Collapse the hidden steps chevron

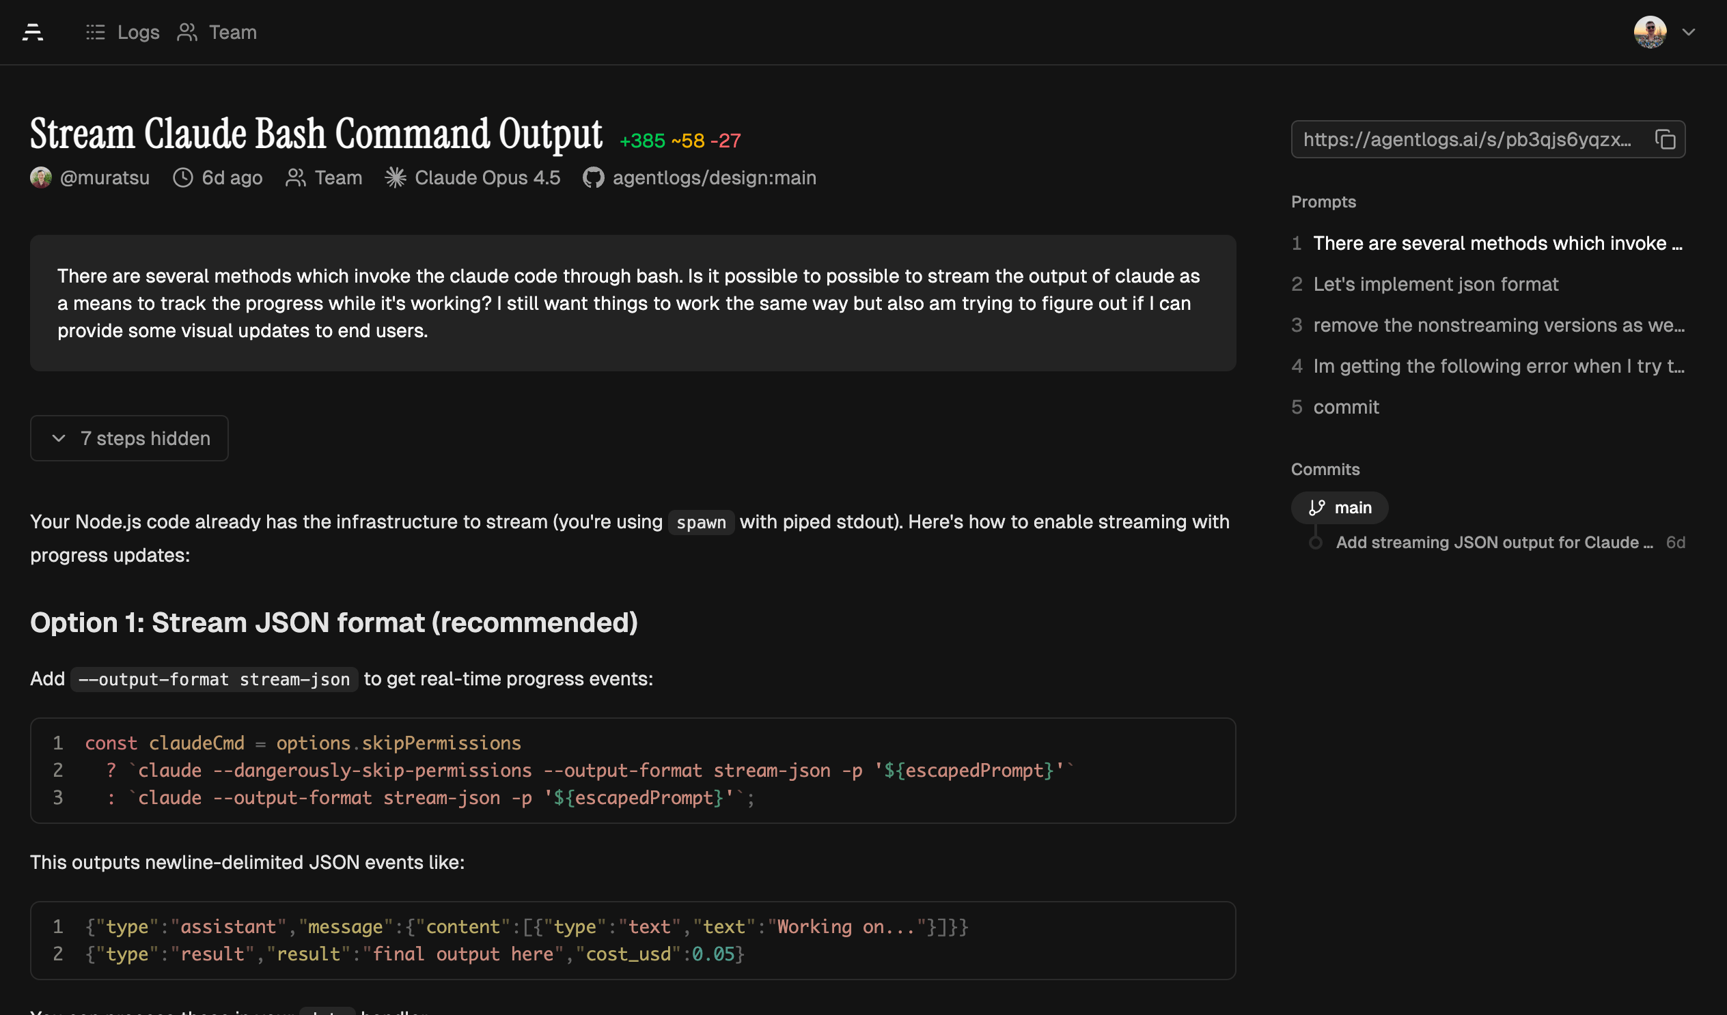[59, 438]
